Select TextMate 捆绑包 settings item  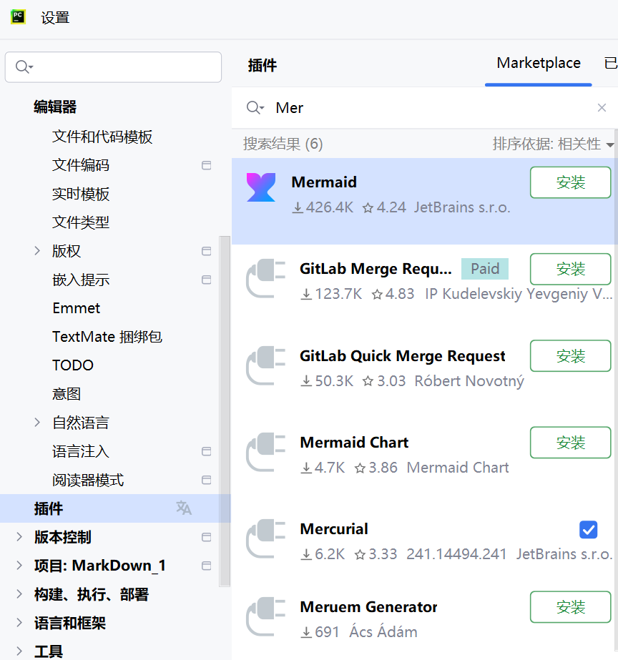click(x=107, y=337)
